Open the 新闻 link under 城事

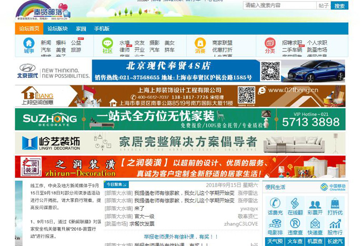(46, 43)
